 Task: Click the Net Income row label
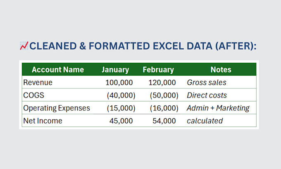pos(43,121)
